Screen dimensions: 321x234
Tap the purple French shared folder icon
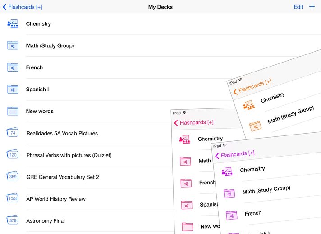point(232,216)
